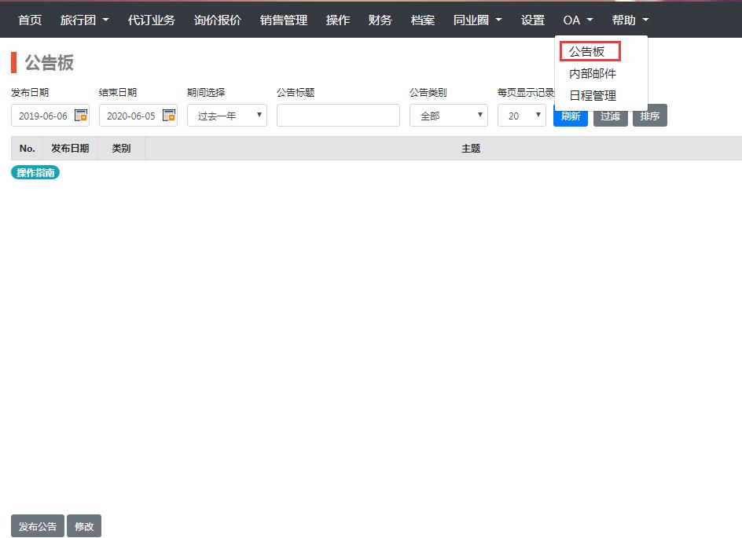Open the OA dropdown menu

tap(578, 20)
